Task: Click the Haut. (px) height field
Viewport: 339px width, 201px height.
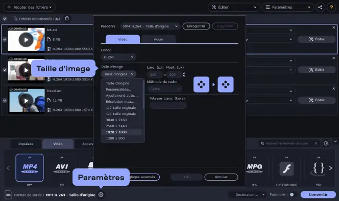Action: (174, 74)
